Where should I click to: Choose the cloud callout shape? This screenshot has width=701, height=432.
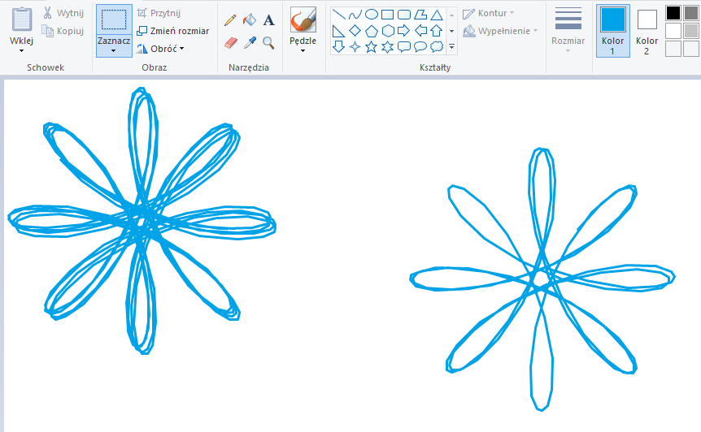click(437, 46)
